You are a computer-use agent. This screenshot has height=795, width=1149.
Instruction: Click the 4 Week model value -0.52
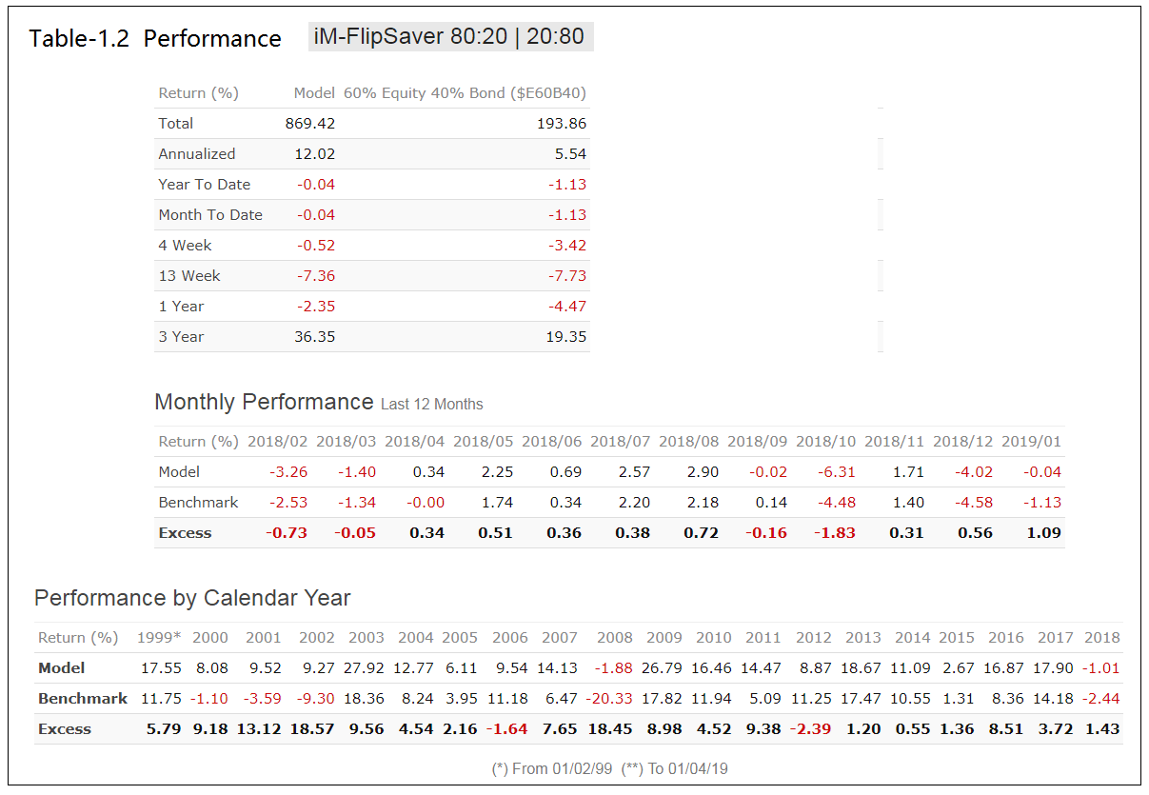[x=316, y=246]
